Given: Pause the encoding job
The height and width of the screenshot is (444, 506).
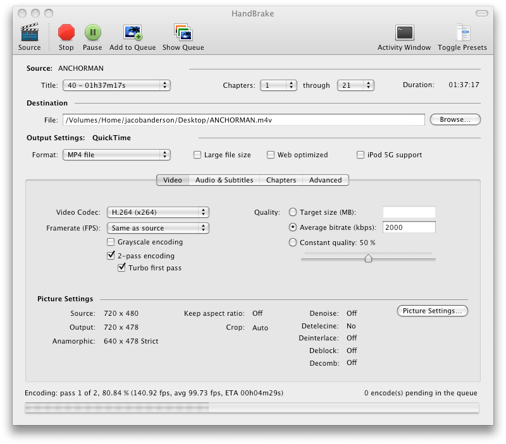Looking at the screenshot, I should tap(92, 33).
